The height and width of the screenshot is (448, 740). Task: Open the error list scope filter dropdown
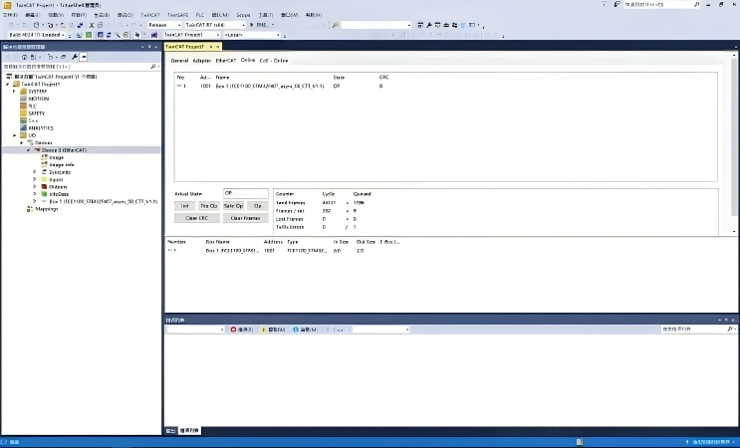coord(195,330)
